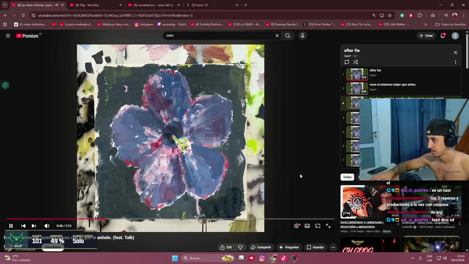Open the TikTok taskbar app
The width and height of the screenshot is (469, 264).
284,258
